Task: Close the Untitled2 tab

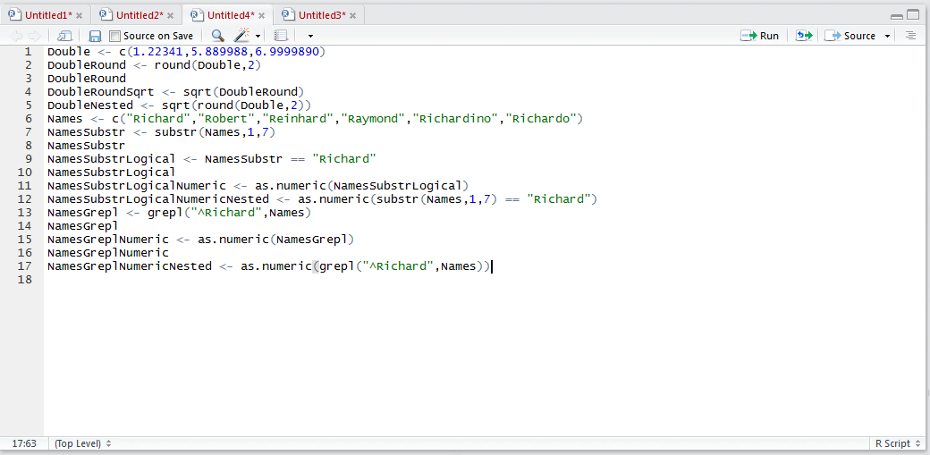Action: pyautogui.click(x=170, y=15)
